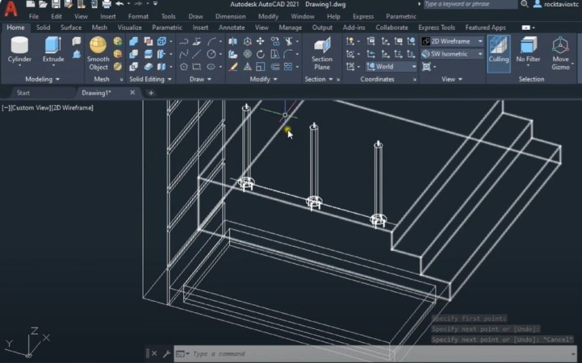Click the AutoCAD application menu A logo
This screenshot has width=582, height=363.
click(10, 8)
